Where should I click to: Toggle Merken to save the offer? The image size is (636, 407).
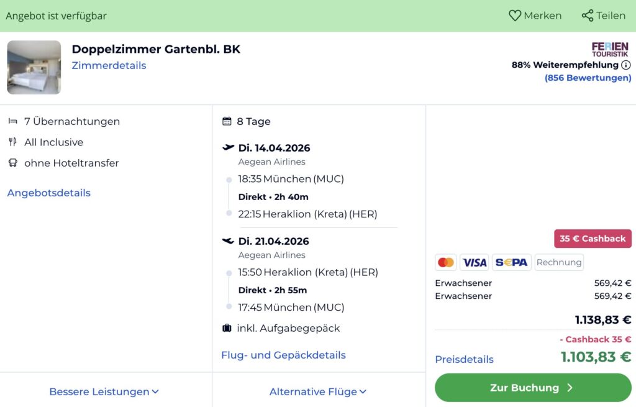pyautogui.click(x=535, y=16)
